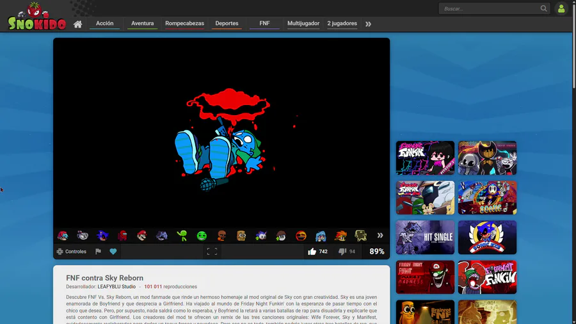The width and height of the screenshot is (576, 324).
Task: Select the Boyfriend character game icon
Action: point(63,236)
